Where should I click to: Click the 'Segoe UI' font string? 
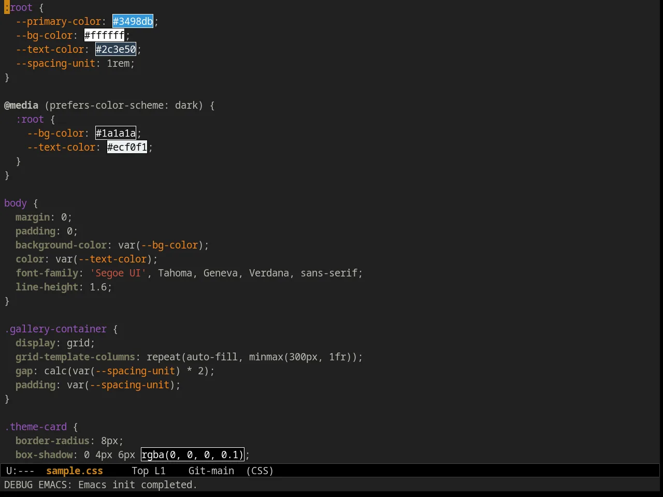tap(118, 273)
